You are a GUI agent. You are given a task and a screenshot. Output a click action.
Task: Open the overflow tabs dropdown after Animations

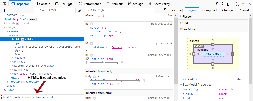point(251,10)
